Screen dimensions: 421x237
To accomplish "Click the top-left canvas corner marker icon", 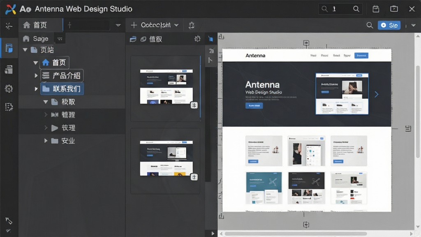I will (221, 37).
